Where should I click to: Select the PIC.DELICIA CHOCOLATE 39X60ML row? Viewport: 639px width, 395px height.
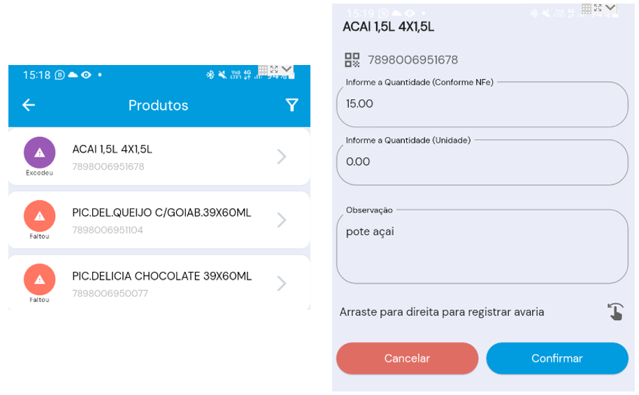coord(159,283)
